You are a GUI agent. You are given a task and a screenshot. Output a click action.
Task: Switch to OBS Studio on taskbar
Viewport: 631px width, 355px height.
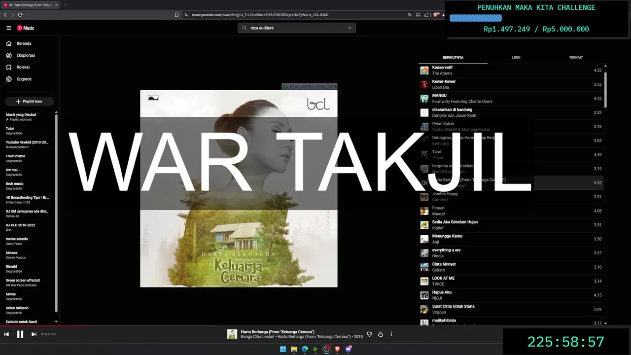(x=326, y=349)
